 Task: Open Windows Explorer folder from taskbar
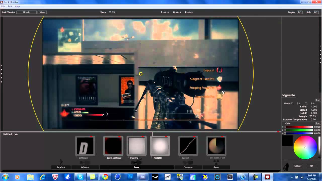[30, 177]
